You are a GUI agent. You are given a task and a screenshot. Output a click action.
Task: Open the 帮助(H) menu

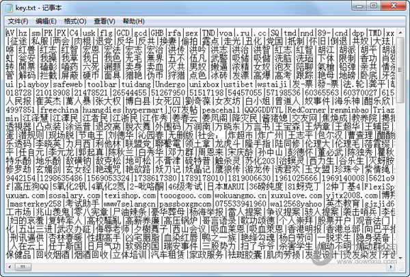pyautogui.click(x=134, y=21)
